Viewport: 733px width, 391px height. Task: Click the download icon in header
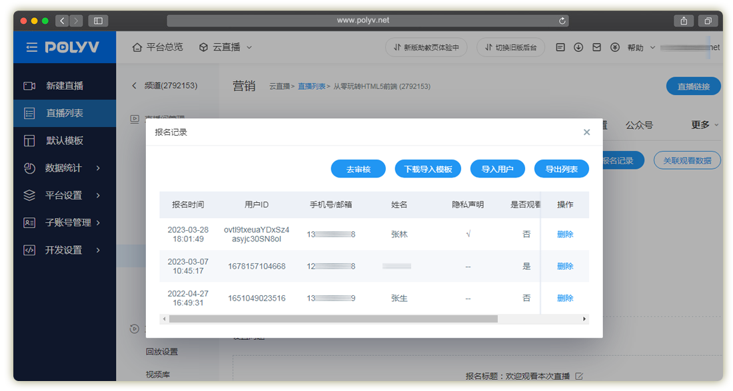(x=578, y=47)
